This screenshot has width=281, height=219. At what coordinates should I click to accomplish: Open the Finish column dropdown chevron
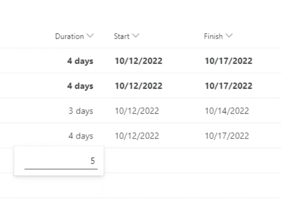229,36
